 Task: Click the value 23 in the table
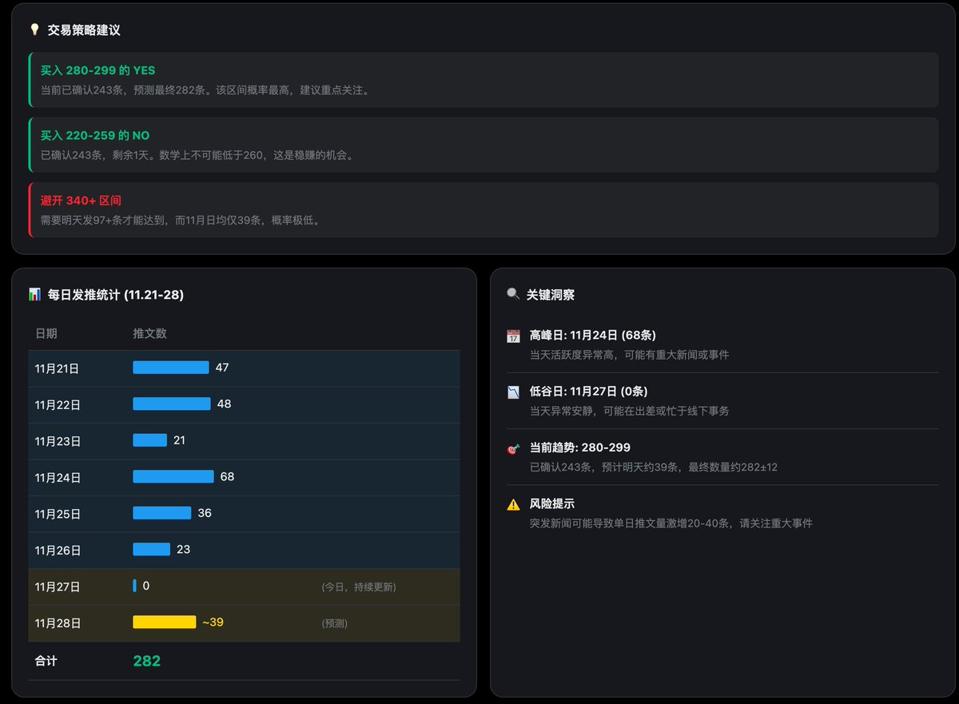(183, 550)
